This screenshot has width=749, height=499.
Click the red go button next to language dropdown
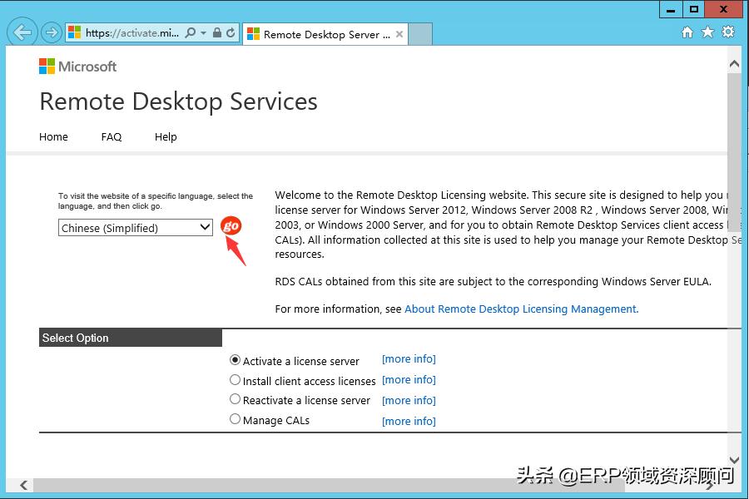coord(232,225)
